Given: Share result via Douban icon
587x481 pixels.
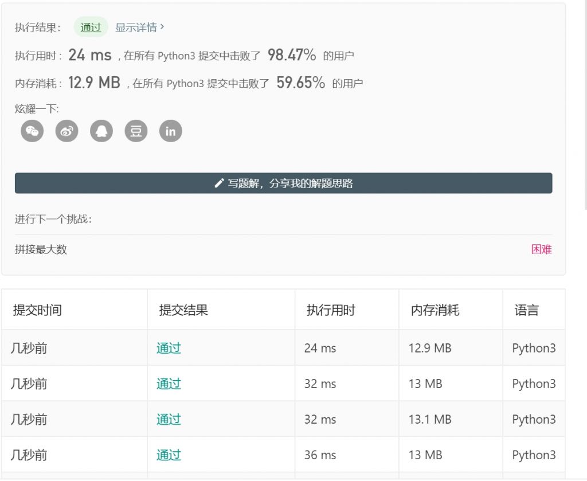Looking at the screenshot, I should tap(136, 131).
